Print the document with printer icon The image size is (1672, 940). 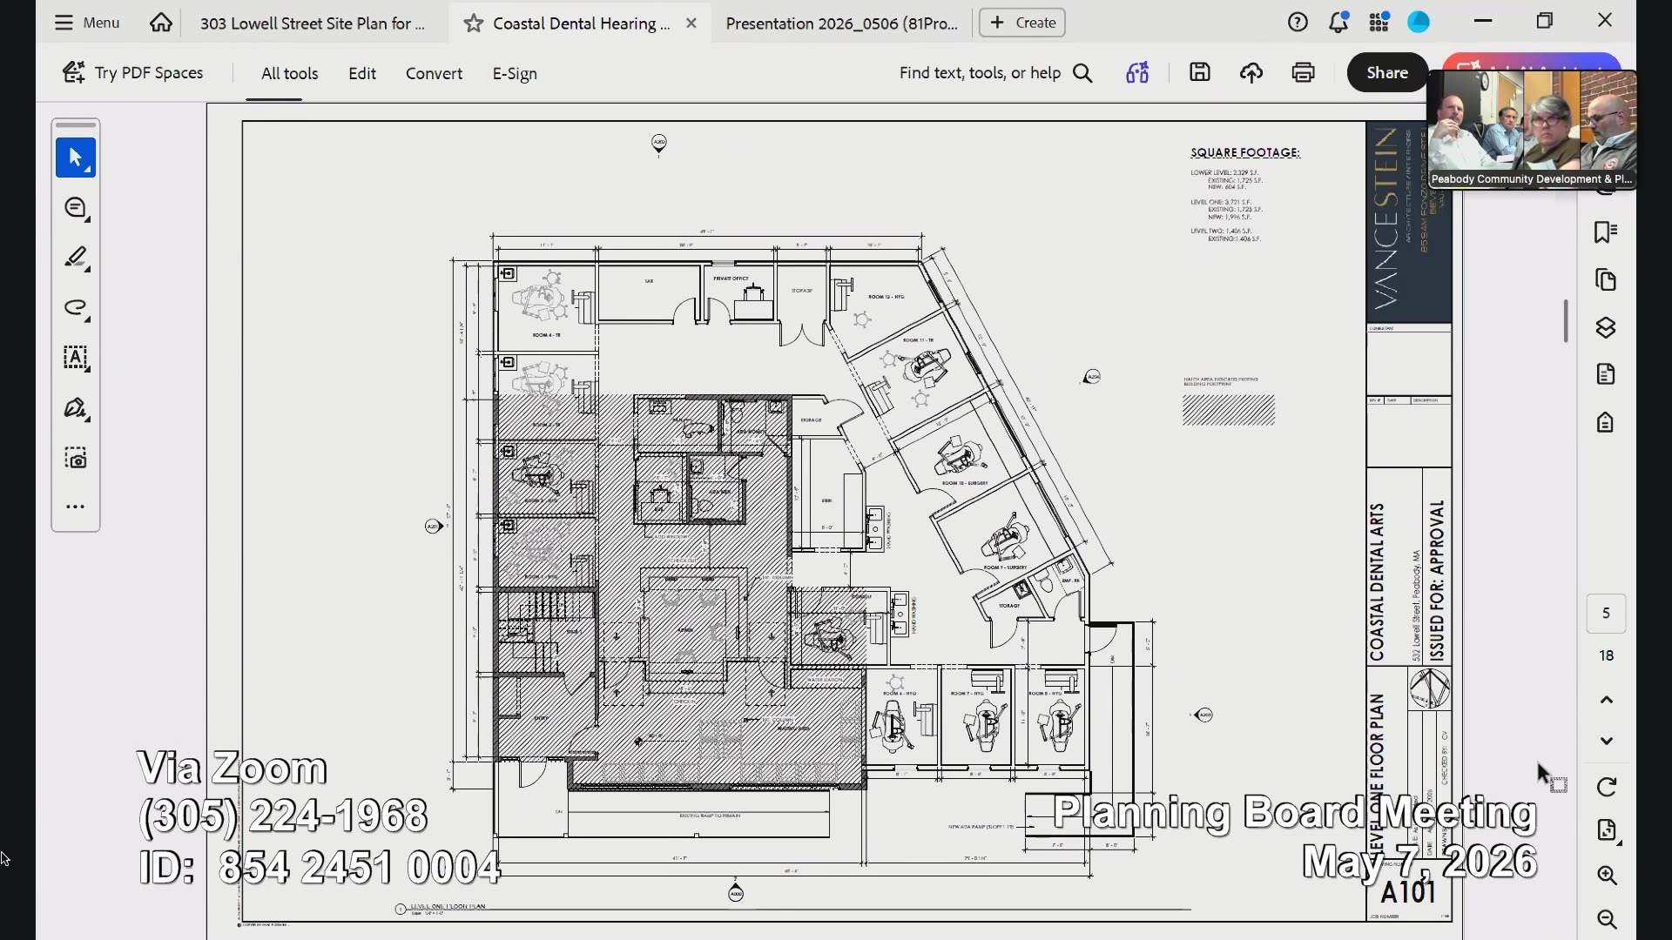pyautogui.click(x=1303, y=73)
